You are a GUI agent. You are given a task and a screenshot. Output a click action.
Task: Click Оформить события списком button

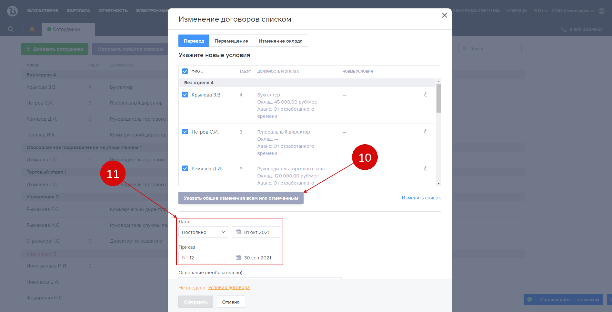130,49
